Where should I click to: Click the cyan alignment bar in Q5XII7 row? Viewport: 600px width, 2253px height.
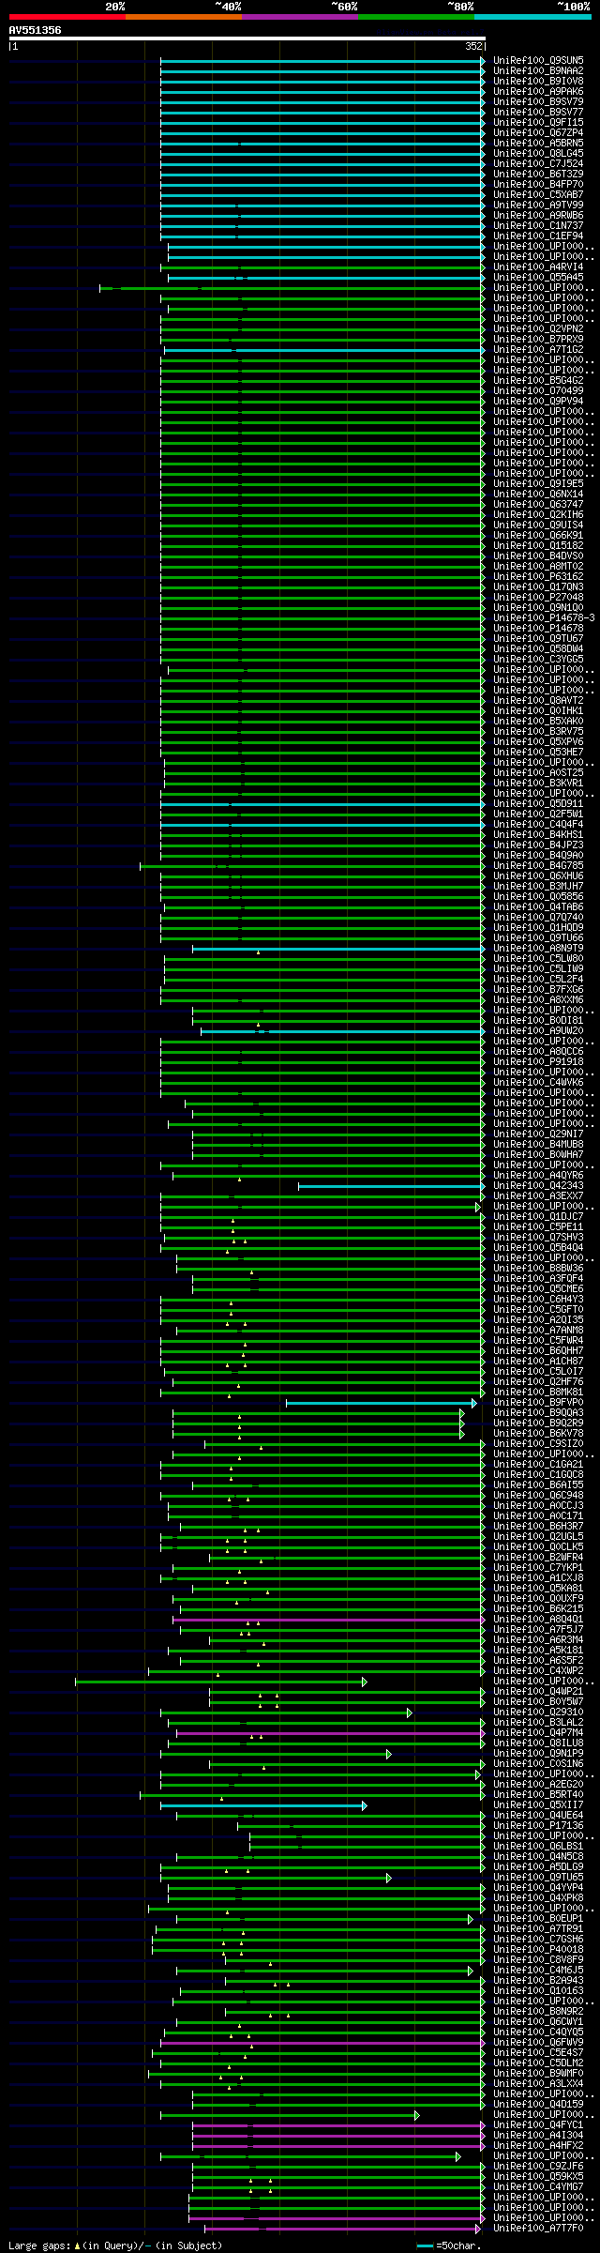[262, 1805]
